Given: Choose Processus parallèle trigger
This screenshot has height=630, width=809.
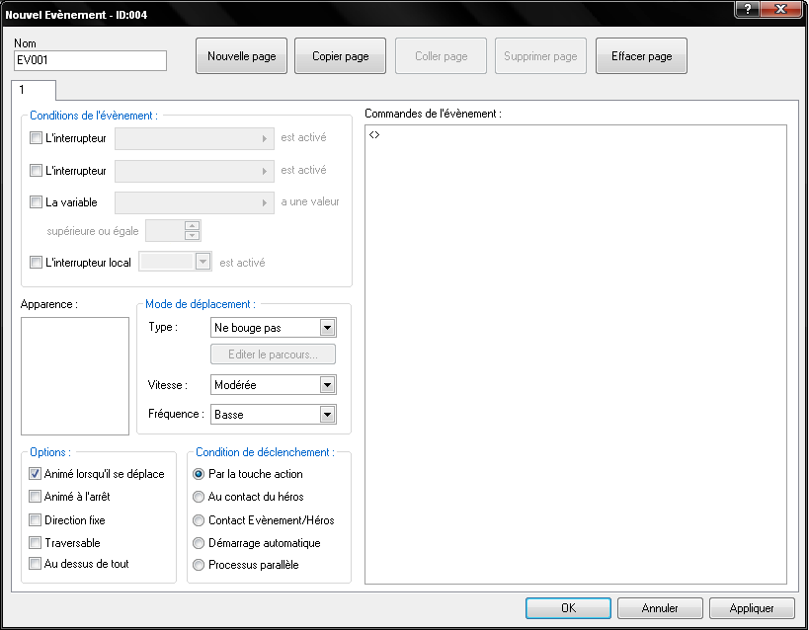Looking at the screenshot, I should pyautogui.click(x=199, y=565).
